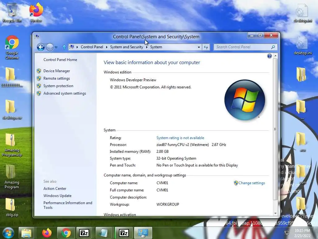
Task: Click System and Security in the breadcrumb
Action: [x=127, y=47]
